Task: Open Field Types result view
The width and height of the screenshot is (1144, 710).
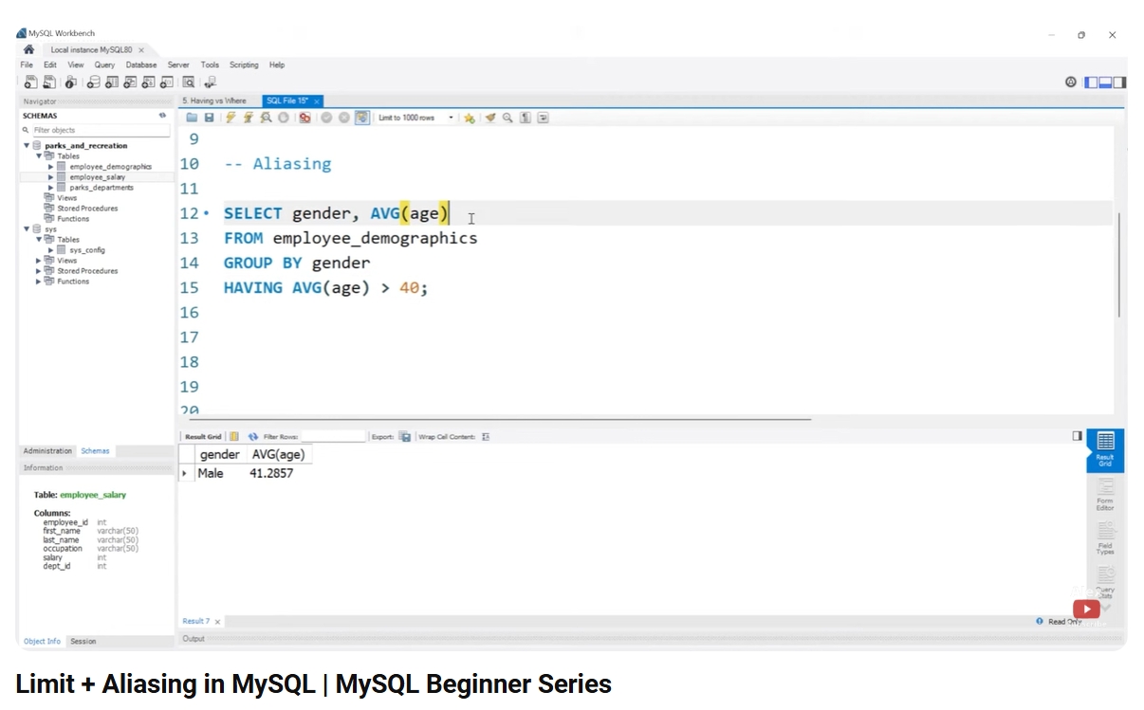Action: [x=1105, y=537]
